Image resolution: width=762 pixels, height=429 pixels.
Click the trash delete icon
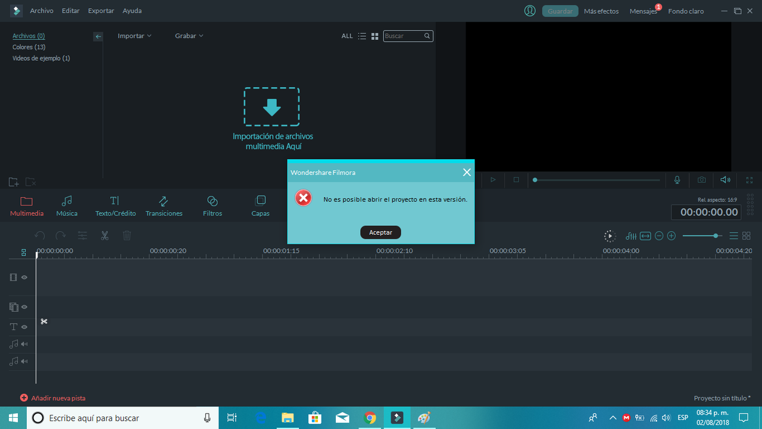pos(127,236)
